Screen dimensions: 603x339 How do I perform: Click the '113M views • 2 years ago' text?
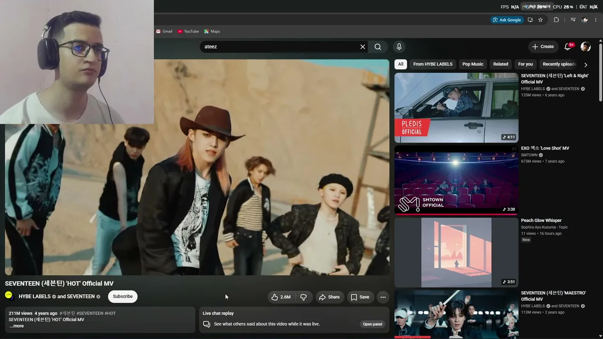click(x=543, y=312)
